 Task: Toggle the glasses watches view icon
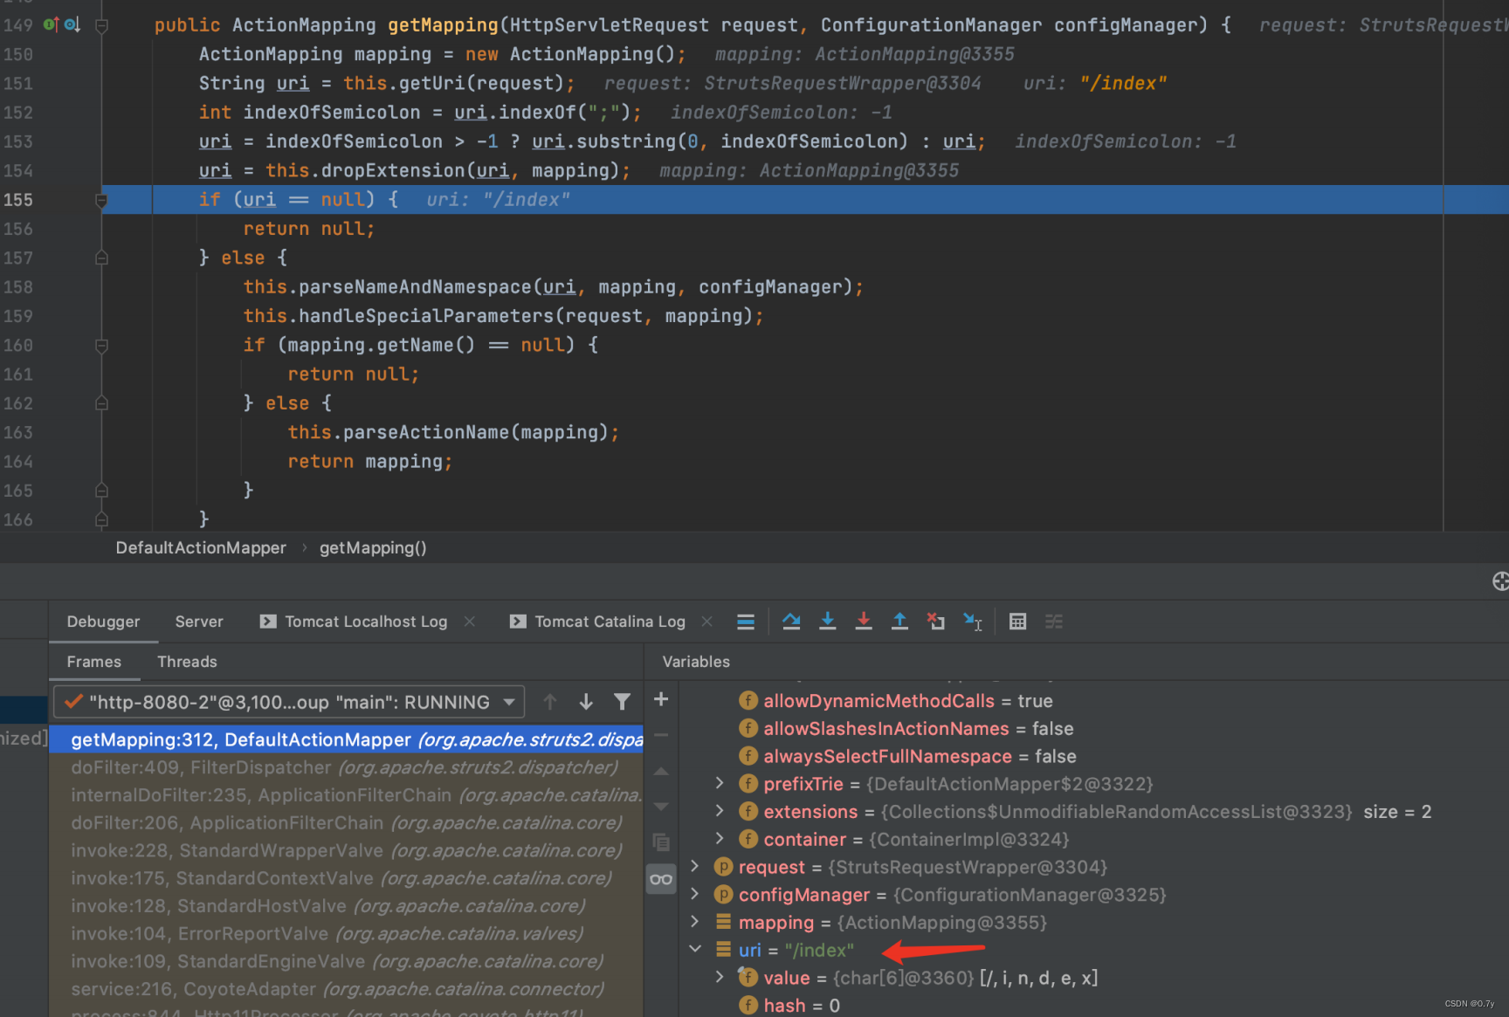661,878
